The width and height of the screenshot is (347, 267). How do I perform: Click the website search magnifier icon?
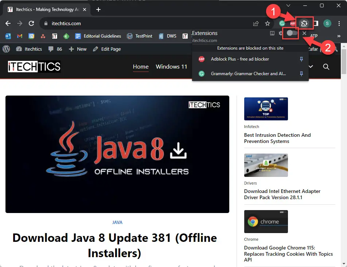tap(326, 67)
